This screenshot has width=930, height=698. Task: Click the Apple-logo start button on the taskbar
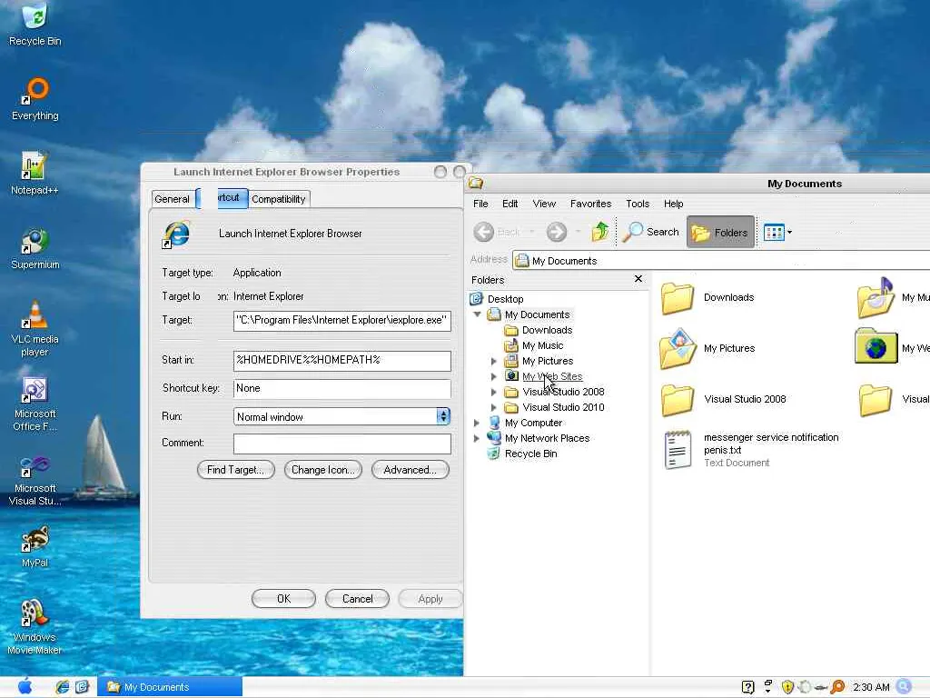(x=25, y=687)
